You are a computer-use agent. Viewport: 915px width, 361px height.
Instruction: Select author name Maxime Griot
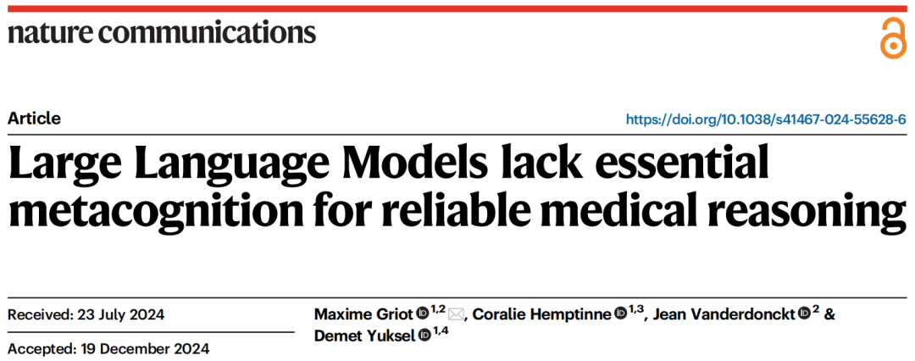[x=364, y=315]
